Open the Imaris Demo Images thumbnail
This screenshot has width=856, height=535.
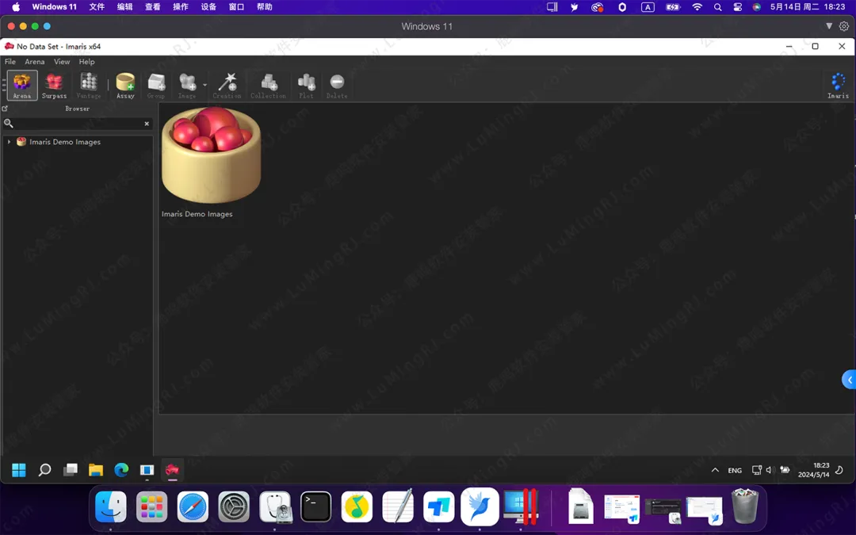click(x=211, y=156)
